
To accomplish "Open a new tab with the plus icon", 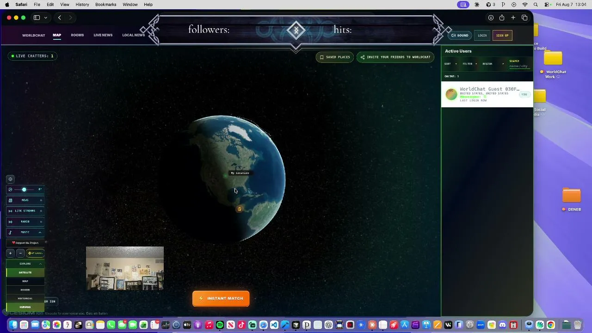I will (x=513, y=18).
